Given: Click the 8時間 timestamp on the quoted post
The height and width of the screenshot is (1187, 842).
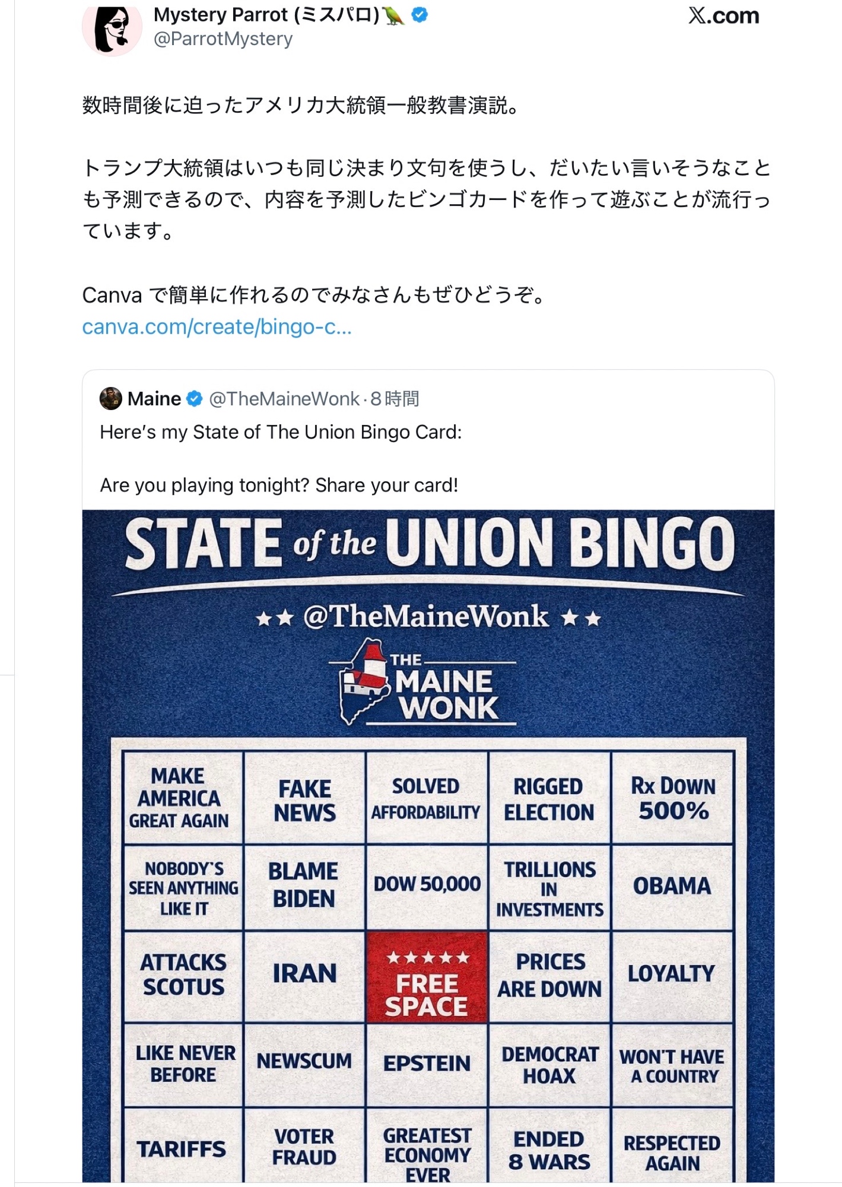Looking at the screenshot, I should [x=395, y=399].
